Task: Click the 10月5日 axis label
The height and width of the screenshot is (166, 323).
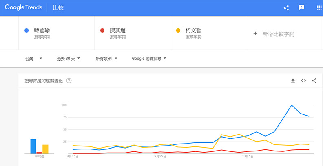Action: point(248,157)
